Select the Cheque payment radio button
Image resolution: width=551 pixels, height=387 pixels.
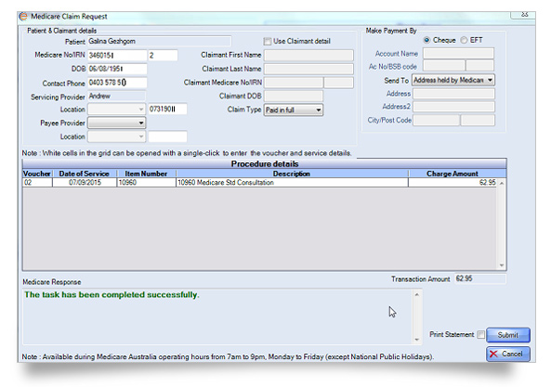426,40
